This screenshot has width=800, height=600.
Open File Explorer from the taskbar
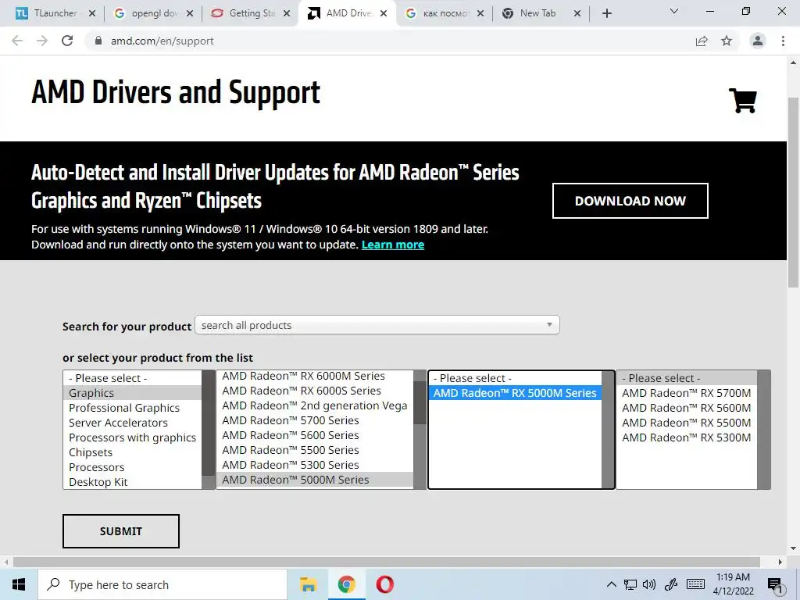[308, 584]
